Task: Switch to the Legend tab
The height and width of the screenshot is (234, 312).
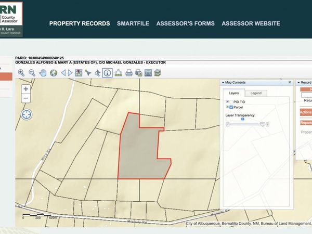Action: 256,93
